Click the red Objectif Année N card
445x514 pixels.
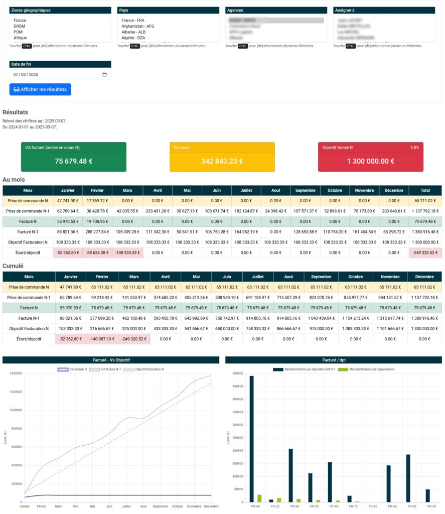(371, 157)
